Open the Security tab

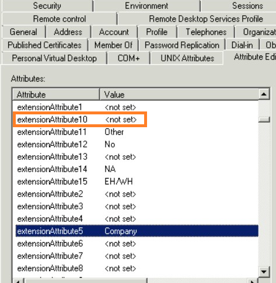47,6
